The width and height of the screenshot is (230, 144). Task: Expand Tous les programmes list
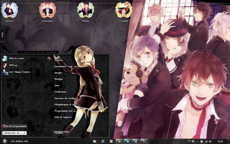click(14, 126)
